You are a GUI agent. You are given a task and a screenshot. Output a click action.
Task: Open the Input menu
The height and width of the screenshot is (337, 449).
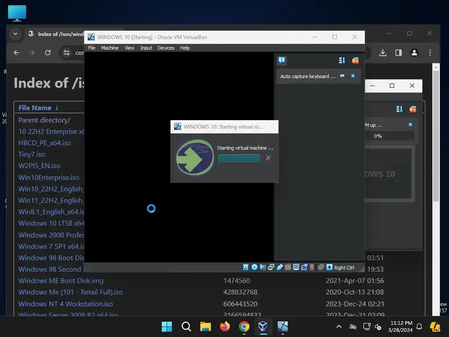[146, 48]
